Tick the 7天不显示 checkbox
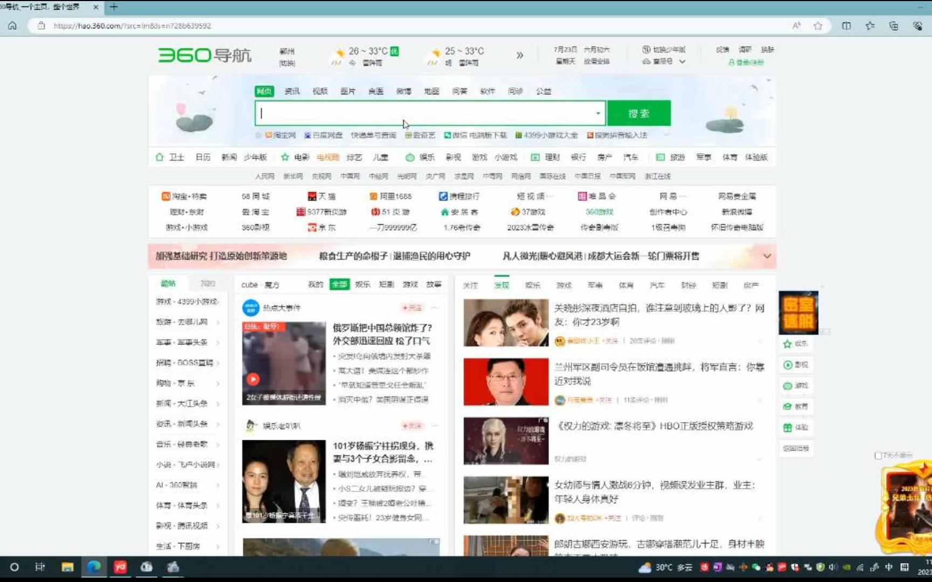 tap(878, 456)
